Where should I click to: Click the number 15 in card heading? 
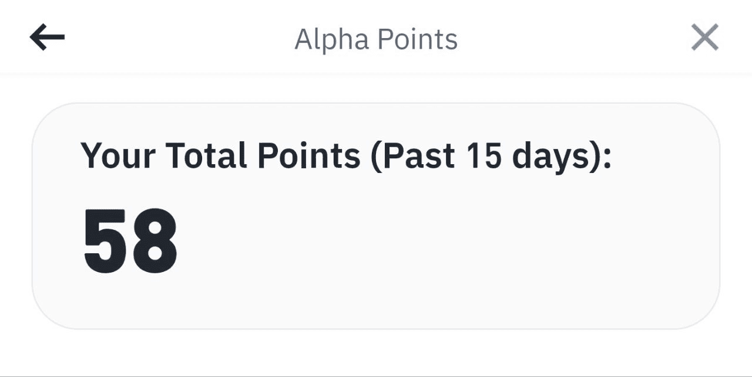point(484,156)
